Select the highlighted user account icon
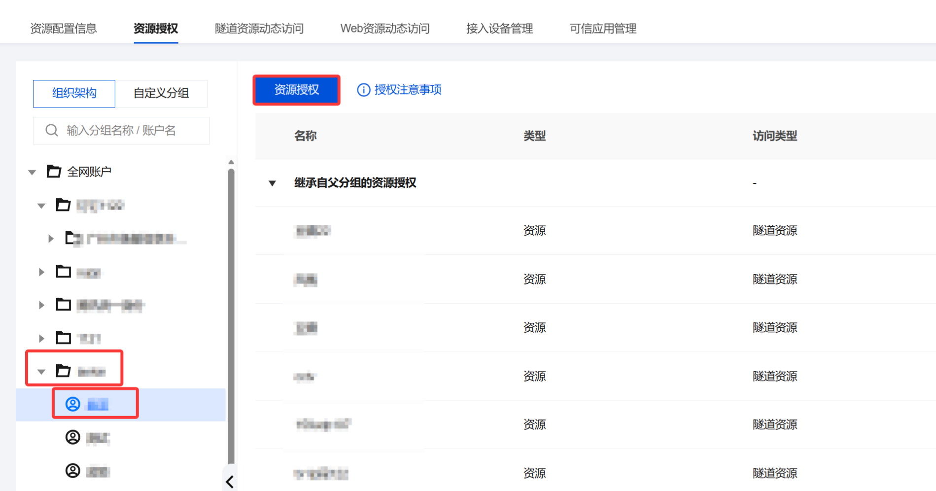Screen dimensions: 936x491 click(x=73, y=404)
